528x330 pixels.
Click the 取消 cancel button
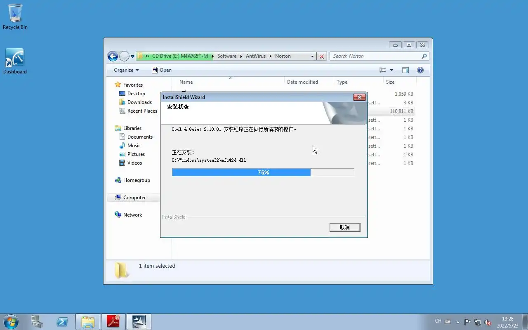pos(345,227)
